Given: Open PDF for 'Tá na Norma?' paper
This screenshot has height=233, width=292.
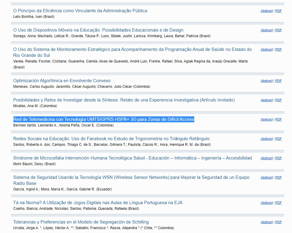Looking at the screenshot, I should (278, 203).
